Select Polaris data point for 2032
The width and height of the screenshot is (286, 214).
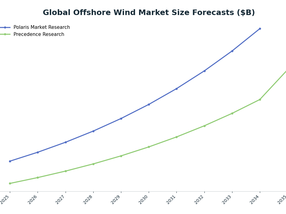[204, 71]
